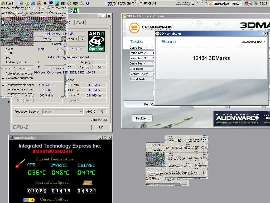Click the safely remove hardware tray icon

coord(256,3)
